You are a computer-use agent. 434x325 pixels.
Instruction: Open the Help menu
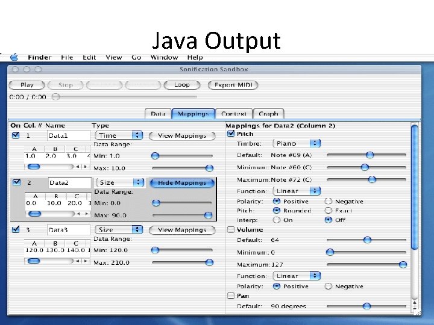point(195,58)
